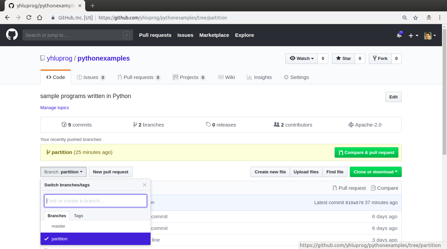Toggle the Branch: partition dropdown

[x=63, y=172]
